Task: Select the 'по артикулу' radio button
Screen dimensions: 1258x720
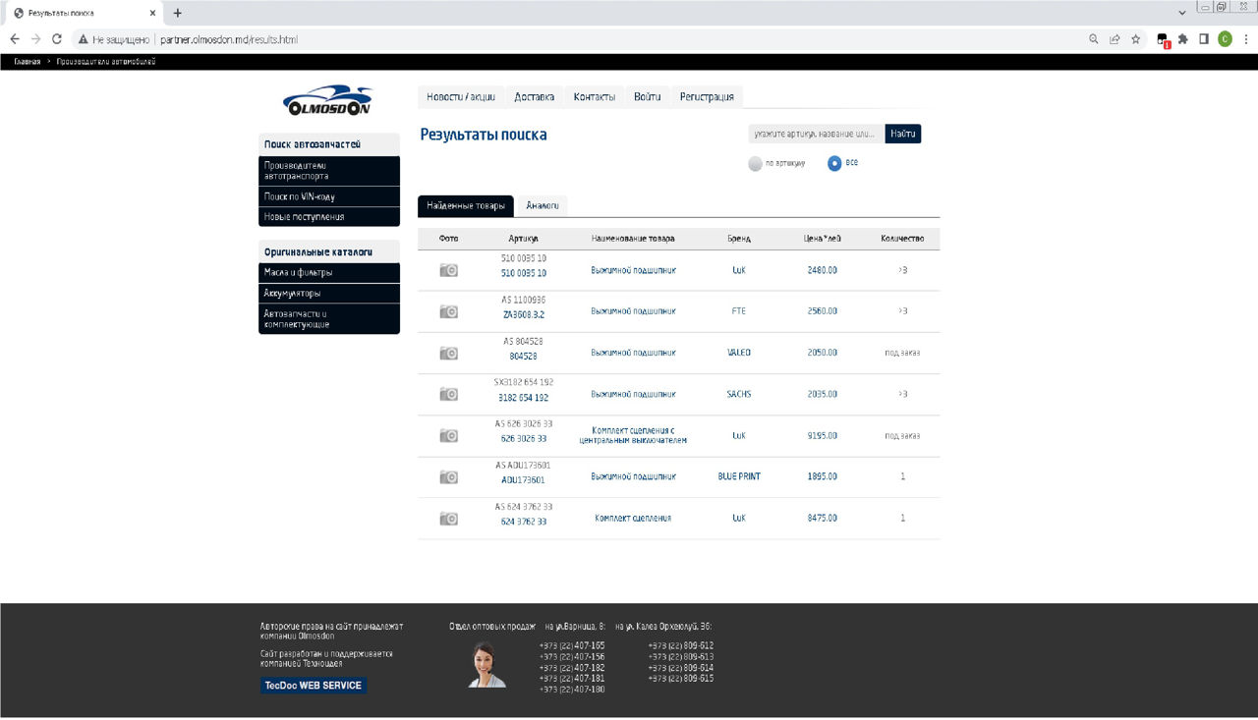Action: 755,164
